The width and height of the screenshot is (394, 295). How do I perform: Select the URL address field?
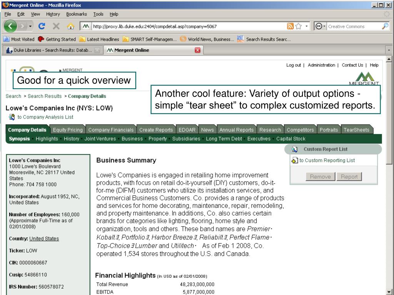[x=189, y=27]
